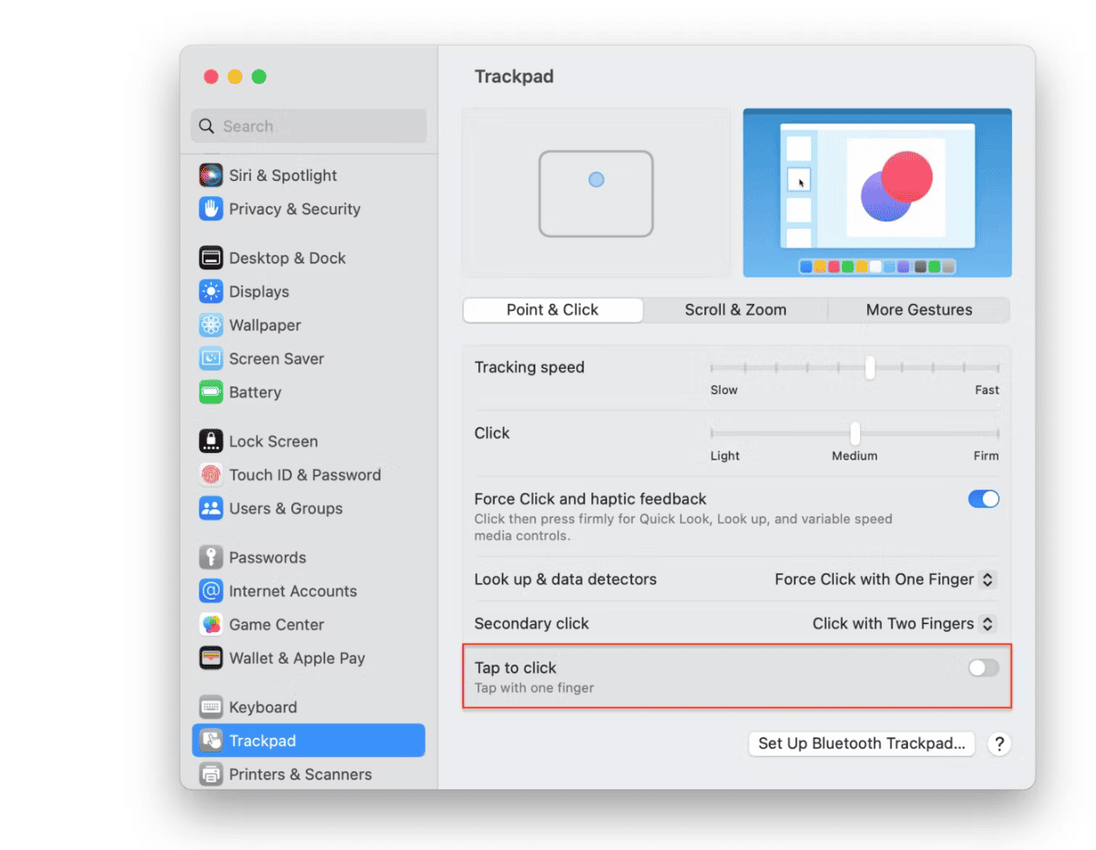Expand the Secondary click dropdown
The image size is (1096, 850).
tap(903, 624)
